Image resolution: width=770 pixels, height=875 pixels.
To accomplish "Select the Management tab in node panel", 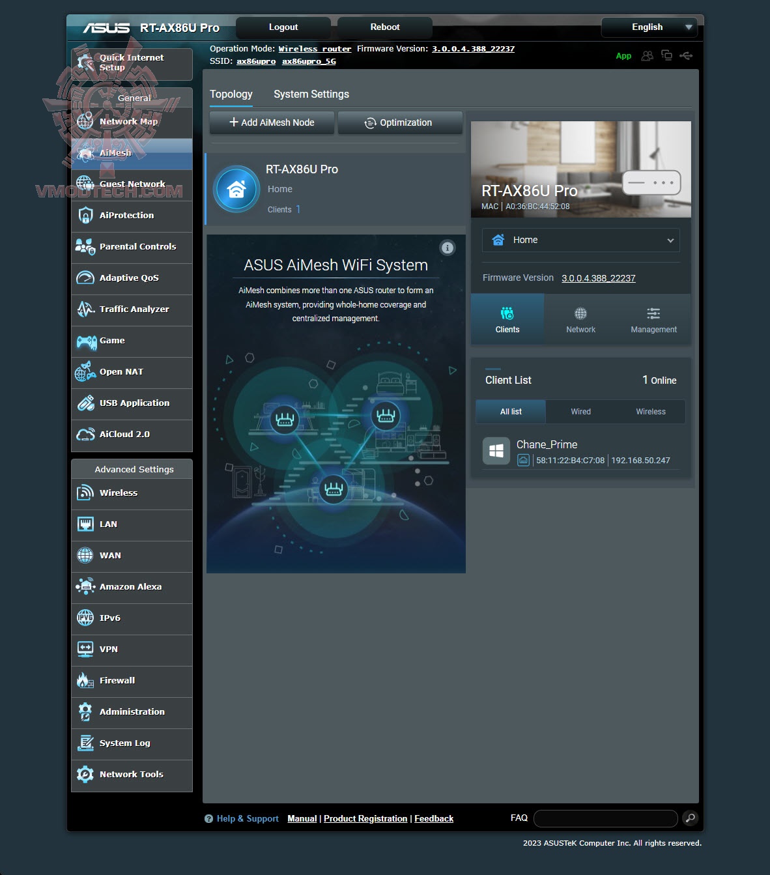I will (654, 319).
